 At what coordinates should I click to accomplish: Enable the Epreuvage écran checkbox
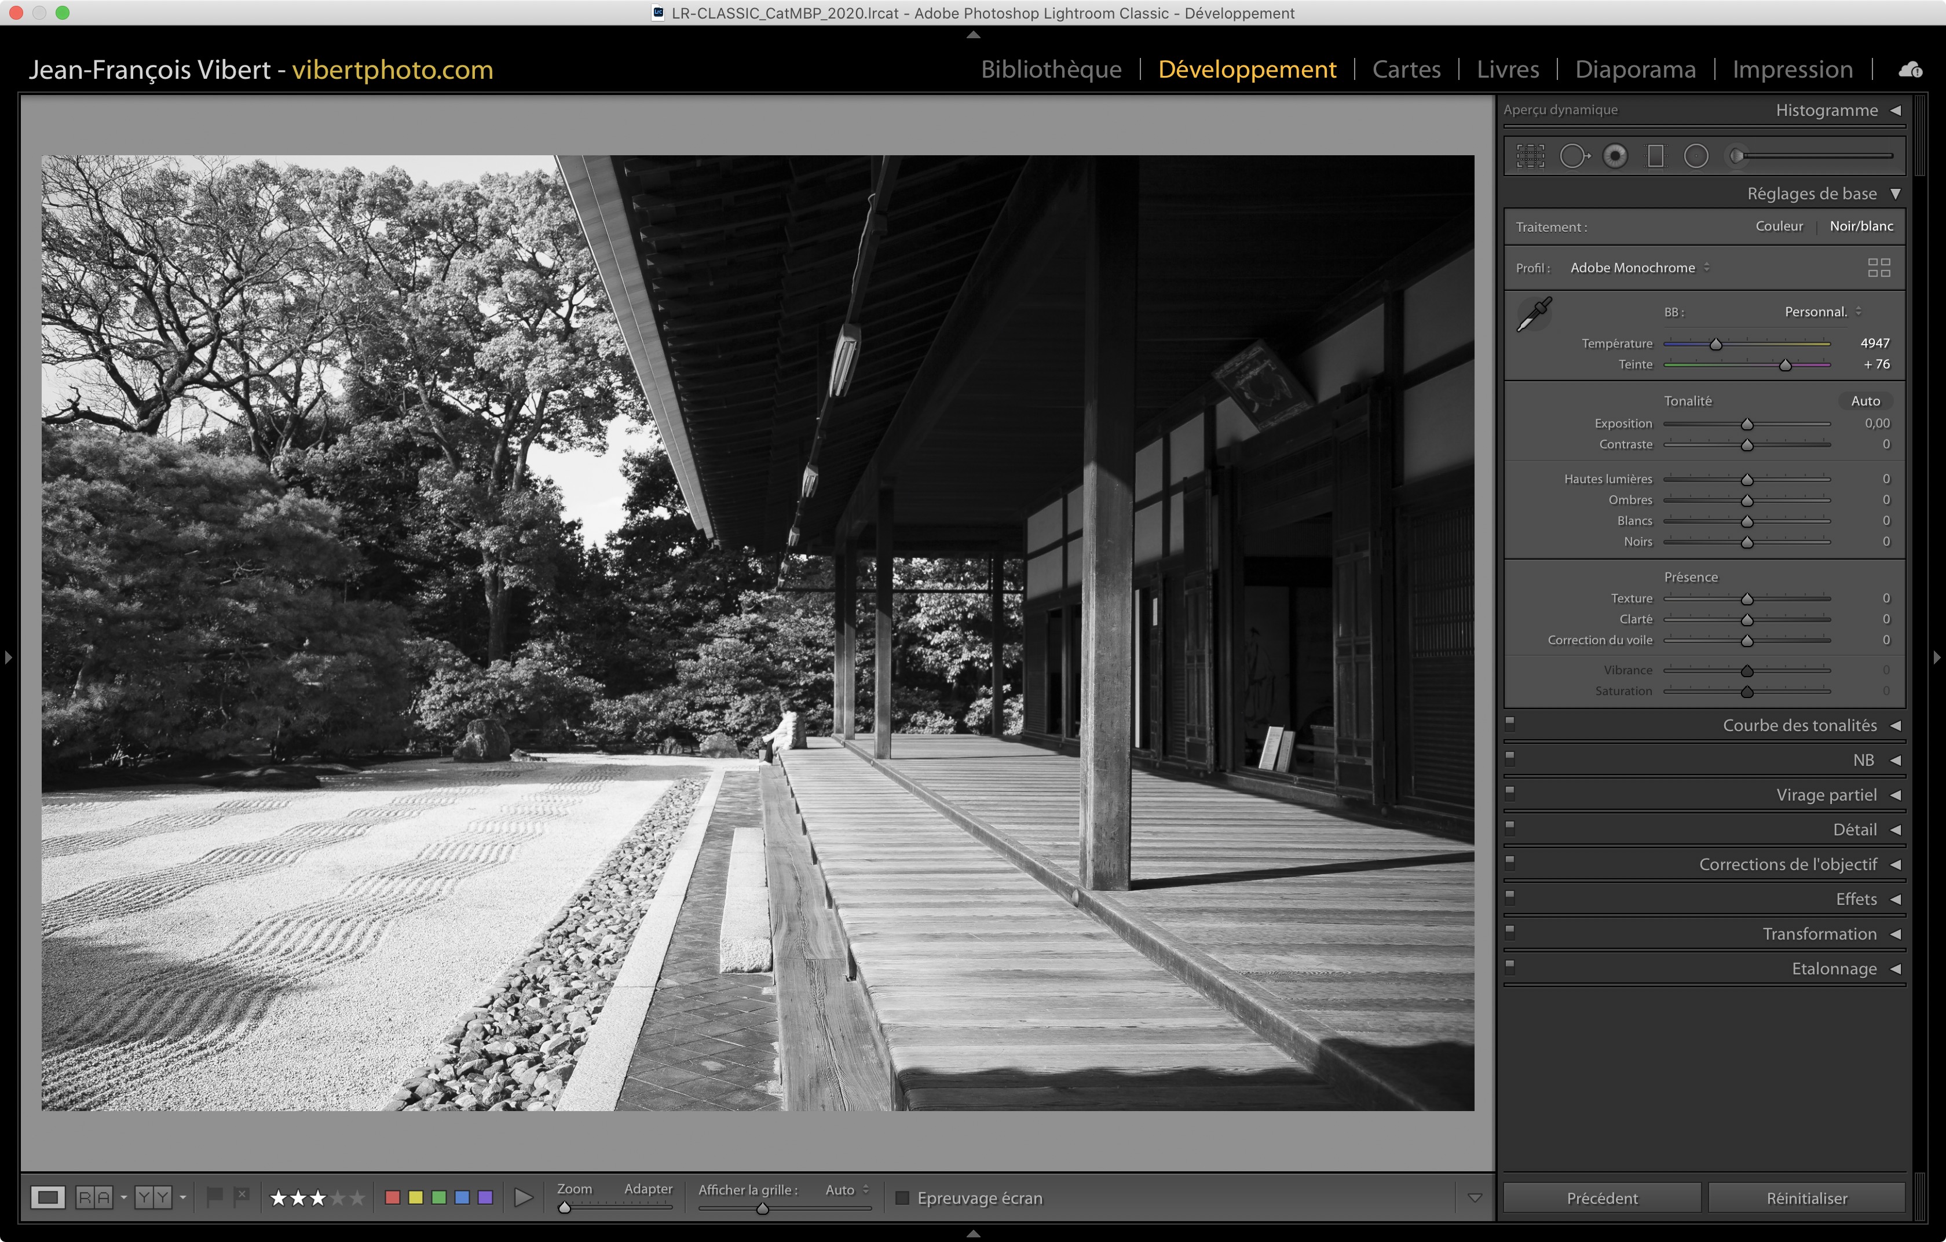coord(903,1197)
